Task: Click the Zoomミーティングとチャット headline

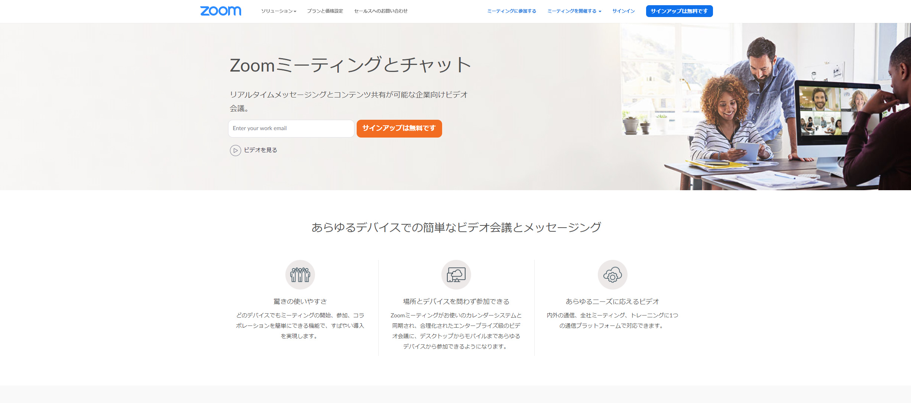Action: pos(350,65)
